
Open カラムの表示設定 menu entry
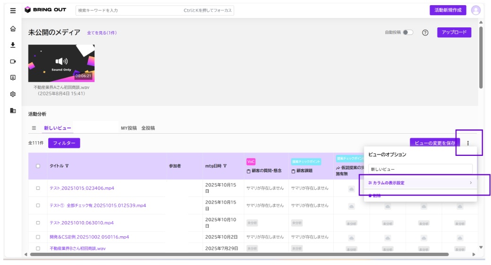pyautogui.click(x=420, y=183)
